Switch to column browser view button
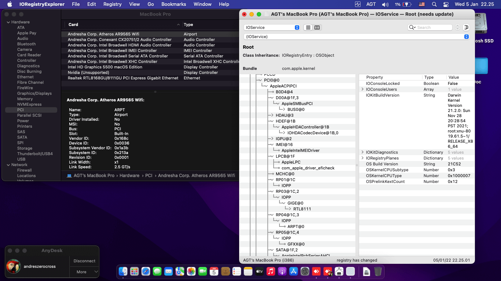Viewport: 501px width, 281px height. pos(317,27)
